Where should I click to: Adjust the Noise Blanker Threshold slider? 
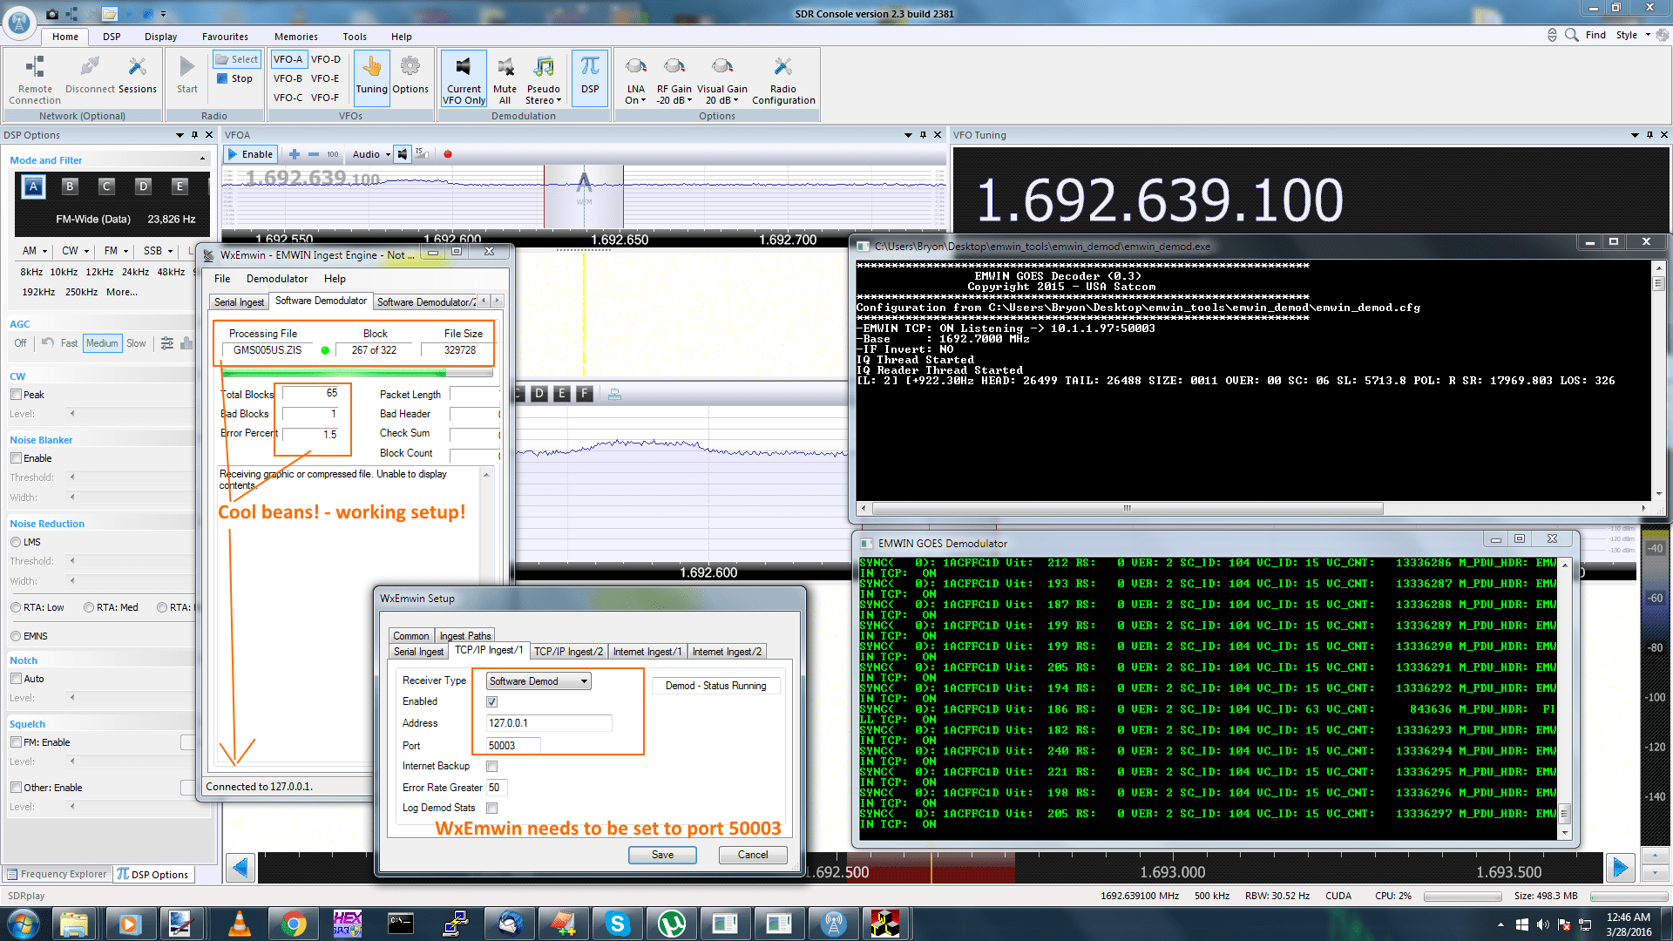pyautogui.click(x=131, y=477)
